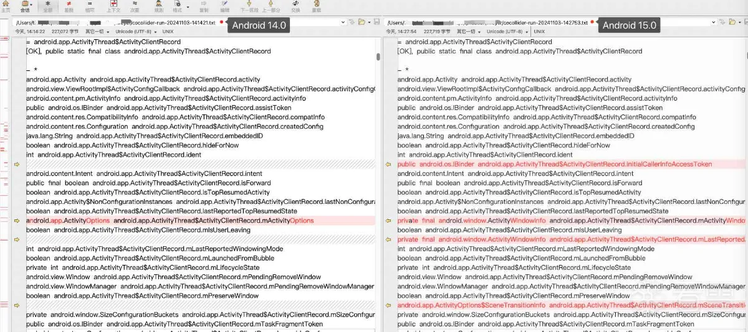This screenshot has width=748, height=332.
Task: Click left copy arrow below mIsUserLeaving line
Action: coord(17,239)
